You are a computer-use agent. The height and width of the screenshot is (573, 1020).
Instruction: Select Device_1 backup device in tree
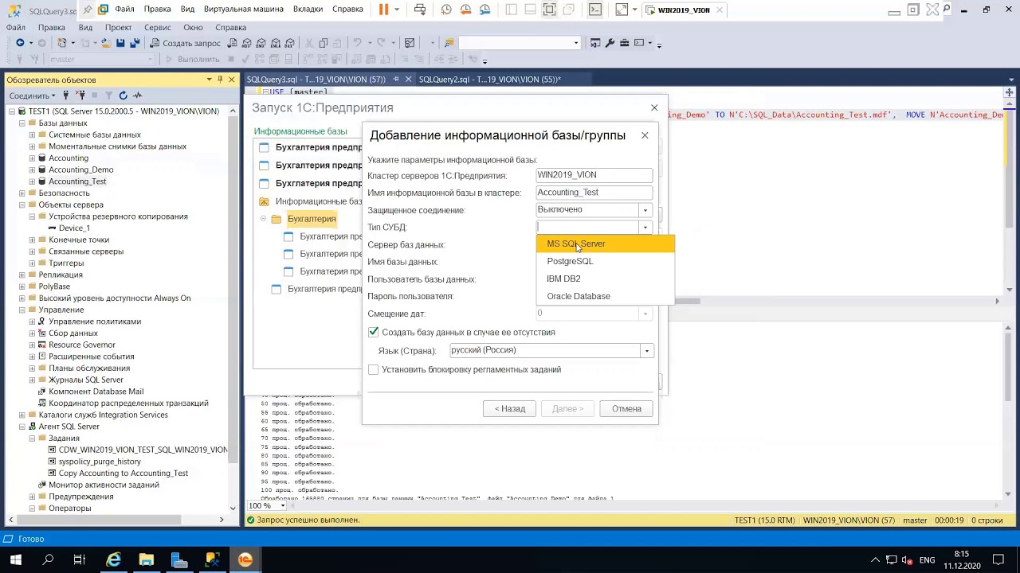[74, 228]
